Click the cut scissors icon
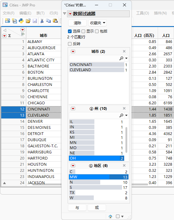Viewport: 174px width, 220px height. click(x=42, y=21)
